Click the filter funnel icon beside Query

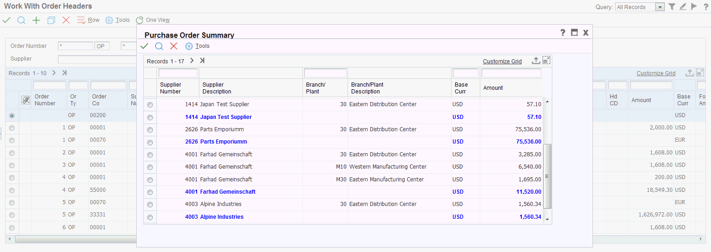672,6
